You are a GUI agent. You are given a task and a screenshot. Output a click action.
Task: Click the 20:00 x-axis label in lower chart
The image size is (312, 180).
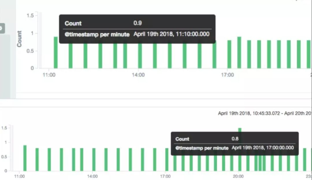pos(238,176)
